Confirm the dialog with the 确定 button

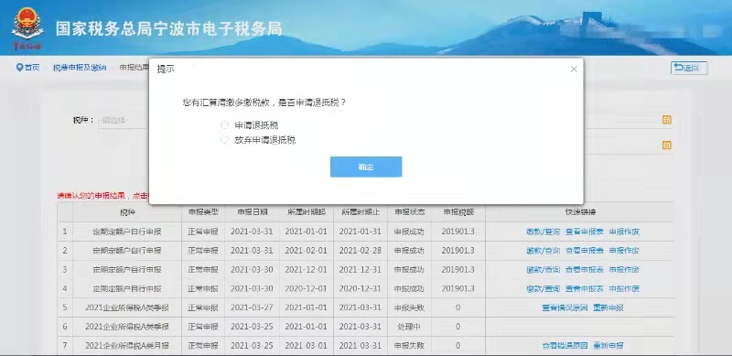click(366, 167)
